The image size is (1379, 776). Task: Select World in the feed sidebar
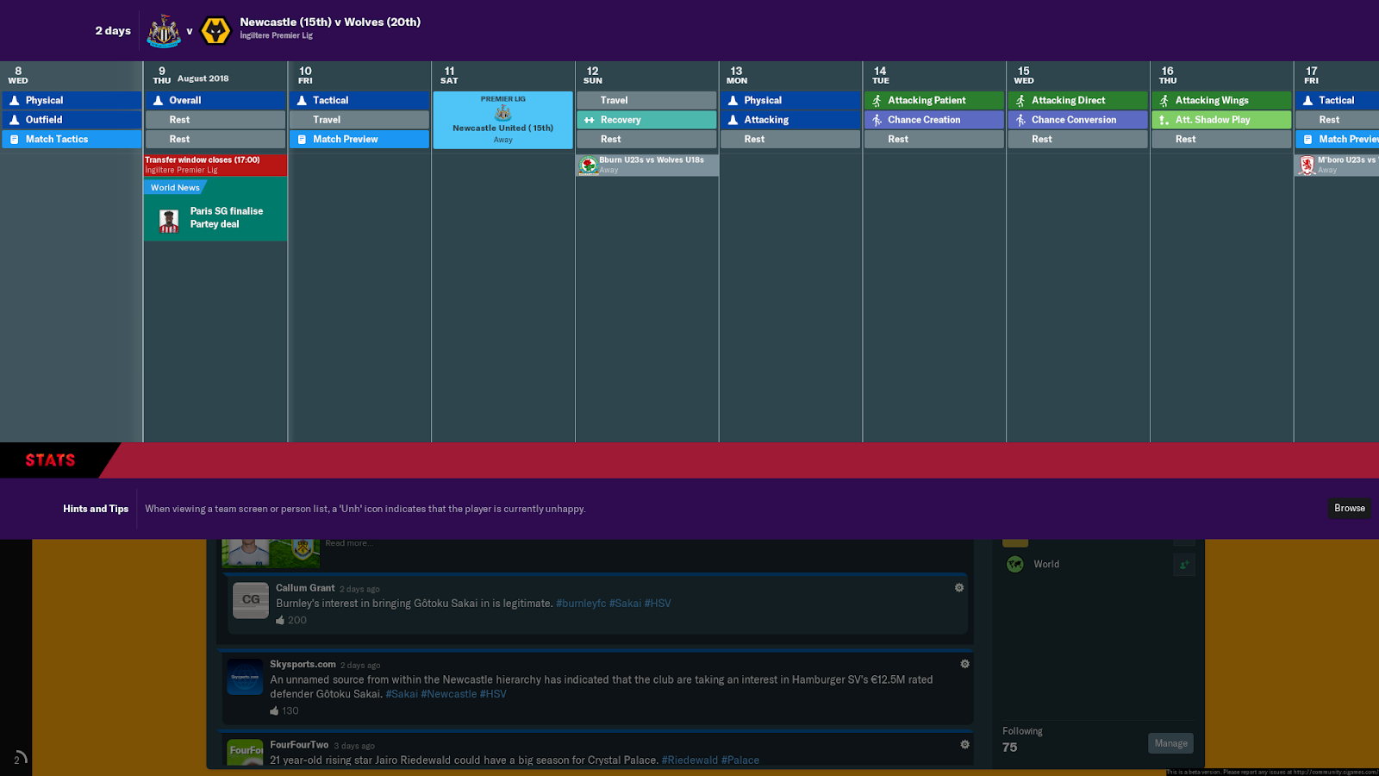click(1046, 564)
